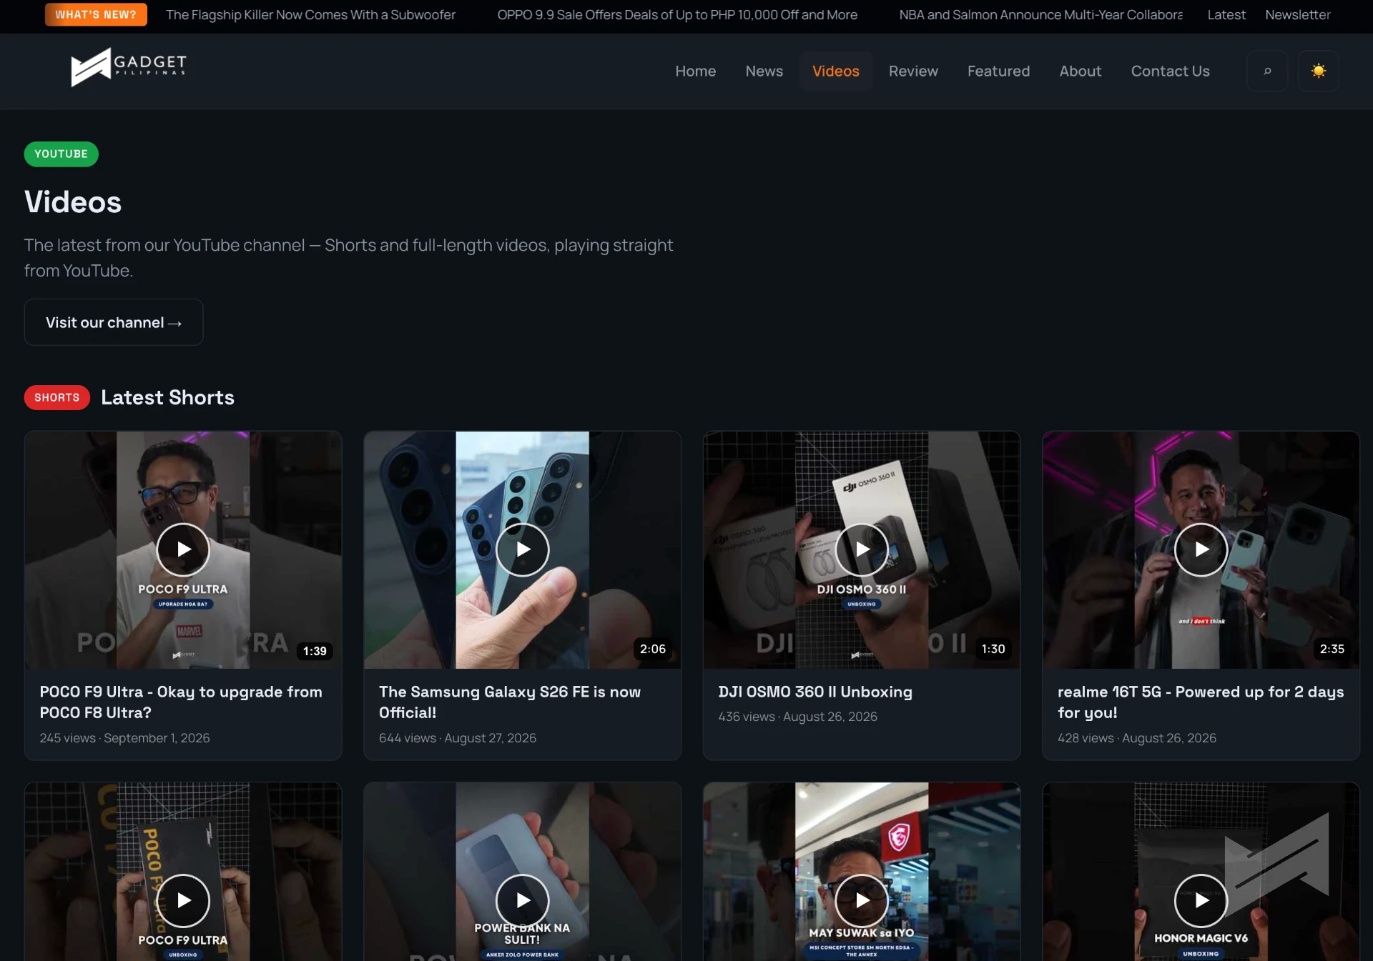
Task: Play the Honor Magic V6 unboxing short
Action: (1201, 900)
